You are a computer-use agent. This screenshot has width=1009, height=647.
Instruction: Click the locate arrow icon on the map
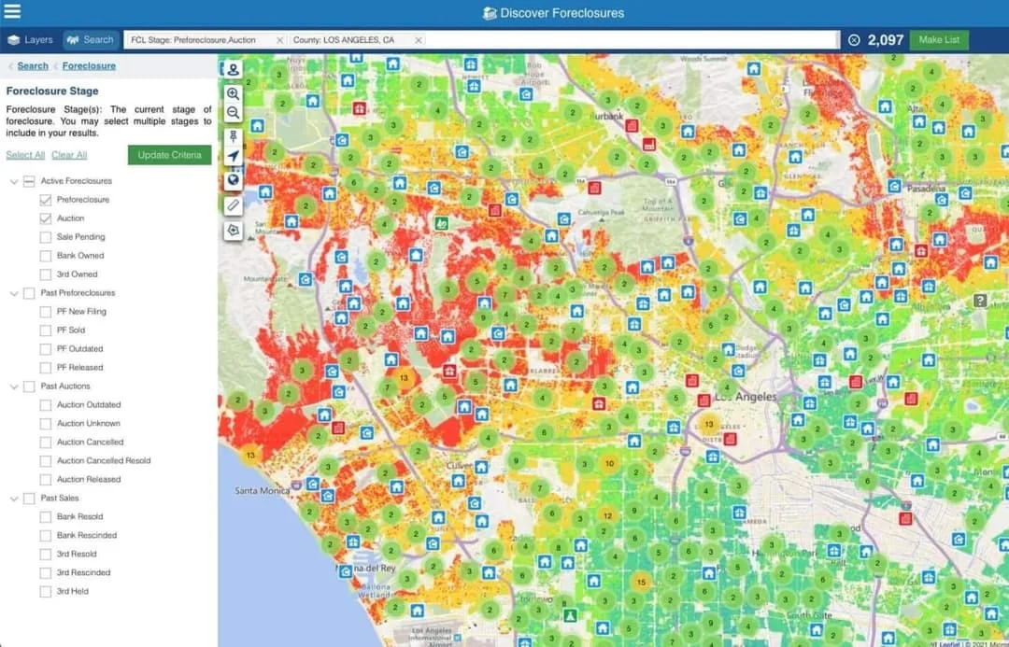[x=234, y=156]
